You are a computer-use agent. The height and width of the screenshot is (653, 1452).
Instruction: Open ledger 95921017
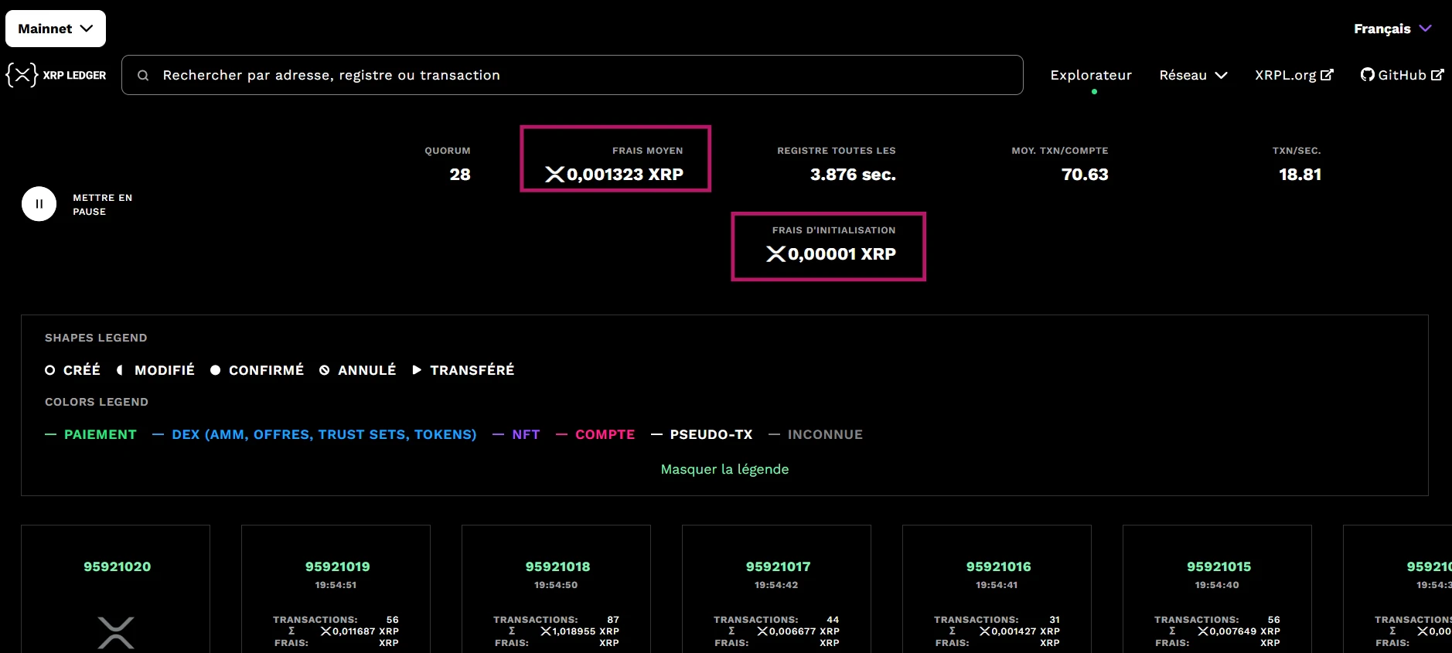tap(778, 566)
